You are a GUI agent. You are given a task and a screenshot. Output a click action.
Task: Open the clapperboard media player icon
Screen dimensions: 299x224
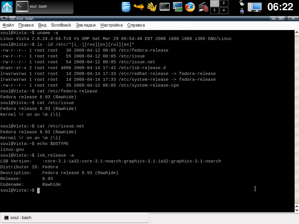pyautogui.click(x=203, y=7)
